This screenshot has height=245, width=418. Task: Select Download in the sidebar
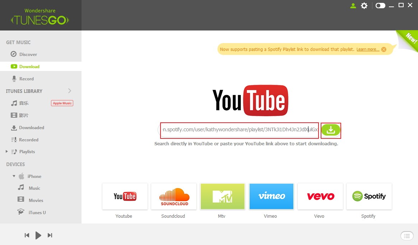pos(41,67)
